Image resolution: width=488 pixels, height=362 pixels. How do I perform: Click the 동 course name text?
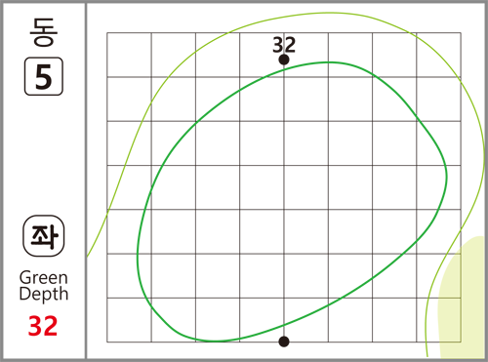[44, 32]
